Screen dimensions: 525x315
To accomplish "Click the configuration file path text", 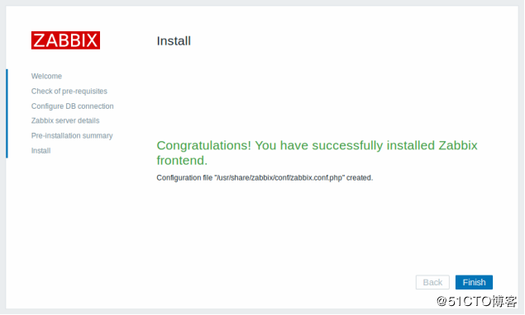I will point(279,178).
